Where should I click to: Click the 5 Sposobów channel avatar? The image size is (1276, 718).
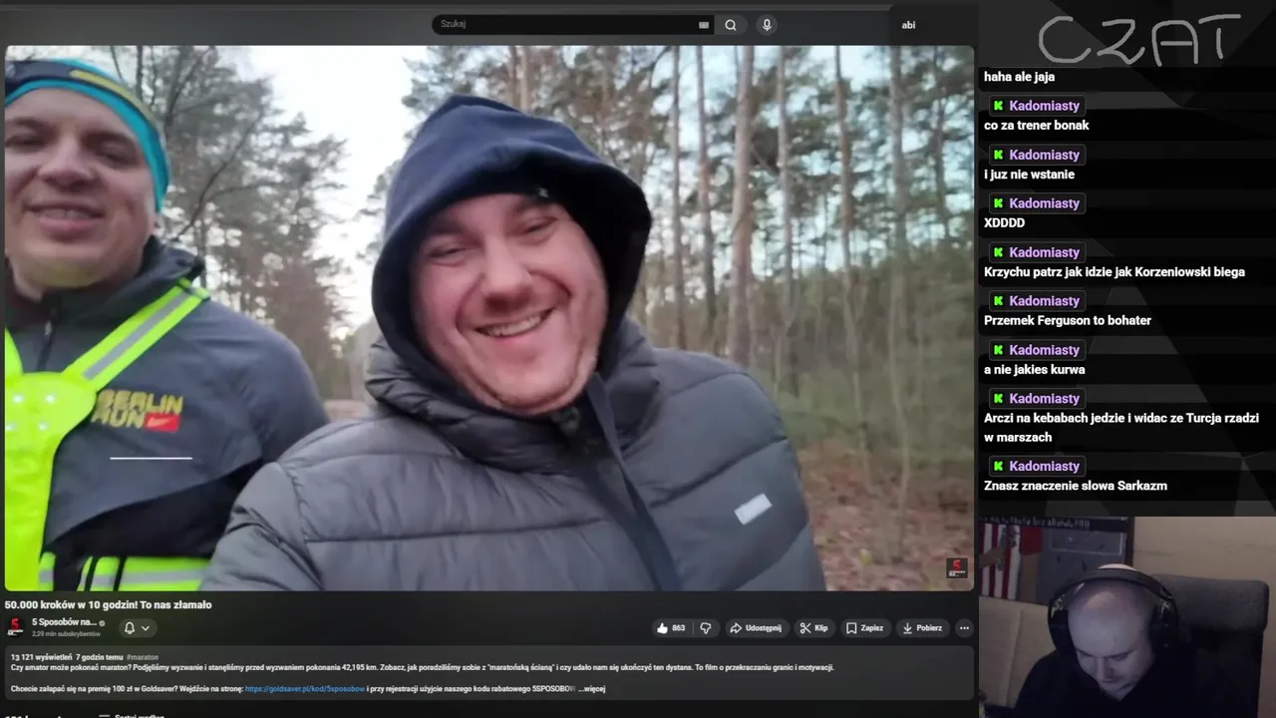point(16,627)
